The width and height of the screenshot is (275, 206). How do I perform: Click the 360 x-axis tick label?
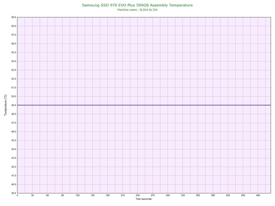point(198,195)
